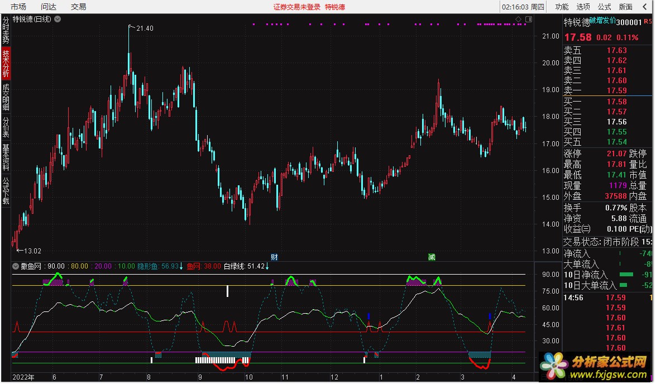The width and height of the screenshot is (656, 384).
Task: Open the 分价表 side tab
Action: click(x=6, y=127)
